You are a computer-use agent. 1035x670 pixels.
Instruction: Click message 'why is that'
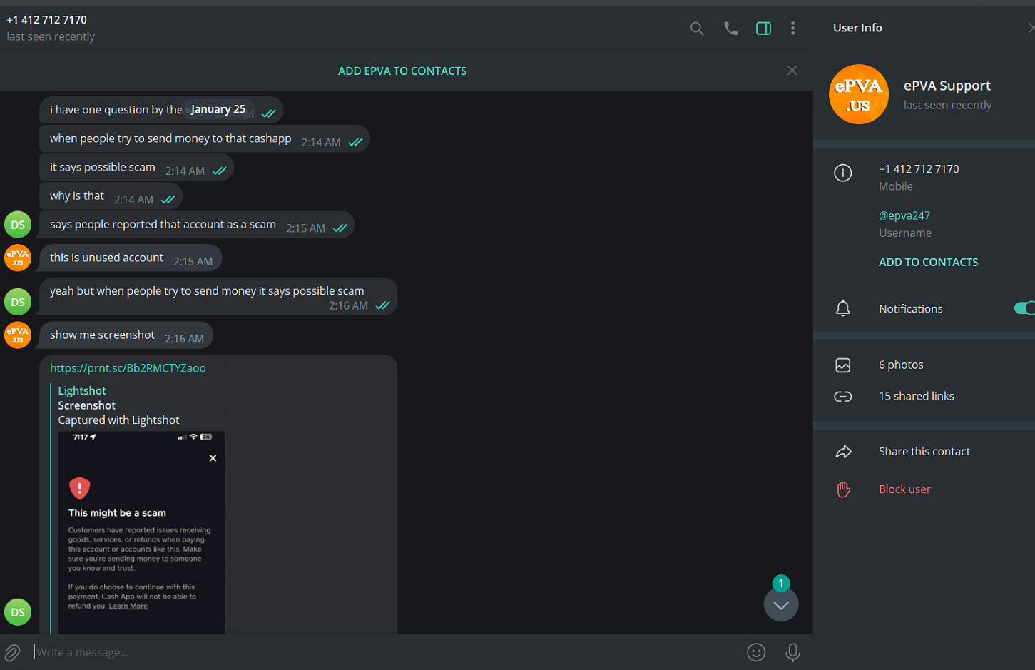pos(111,196)
